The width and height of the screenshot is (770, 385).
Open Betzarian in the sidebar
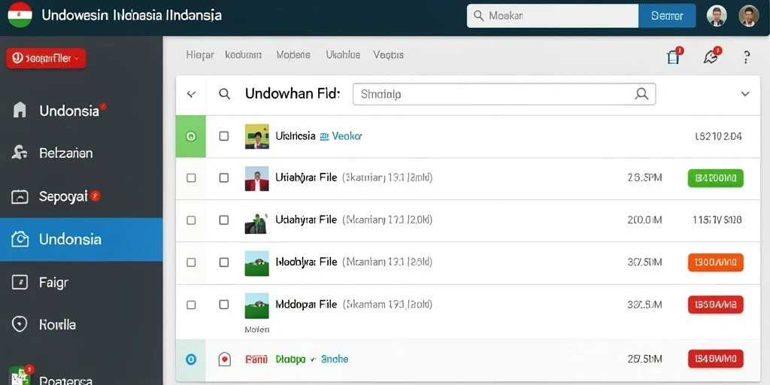point(81,153)
